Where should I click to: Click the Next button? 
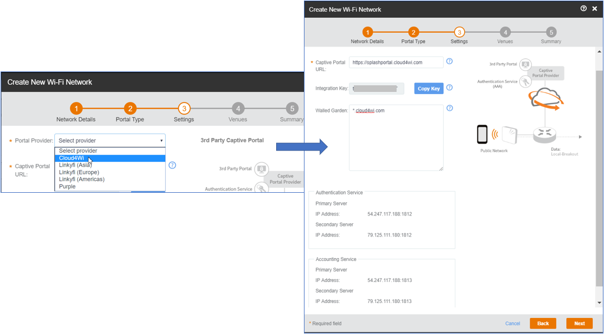(x=580, y=323)
